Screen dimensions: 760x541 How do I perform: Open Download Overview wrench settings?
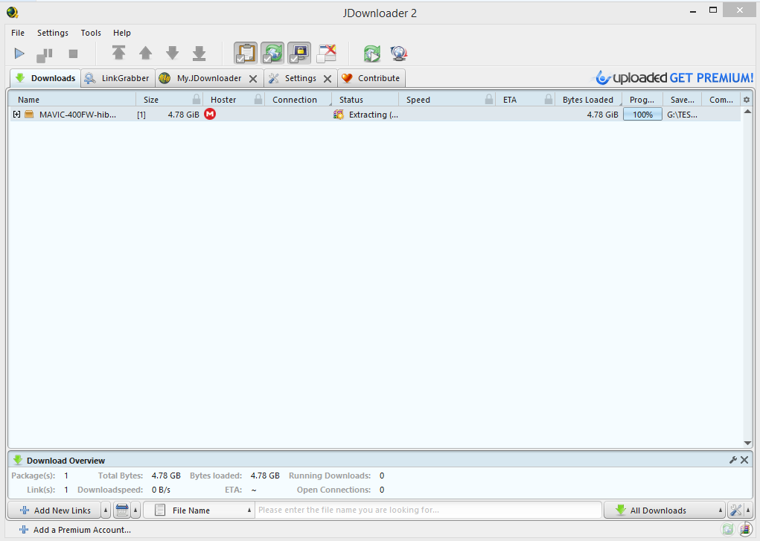pyautogui.click(x=733, y=460)
